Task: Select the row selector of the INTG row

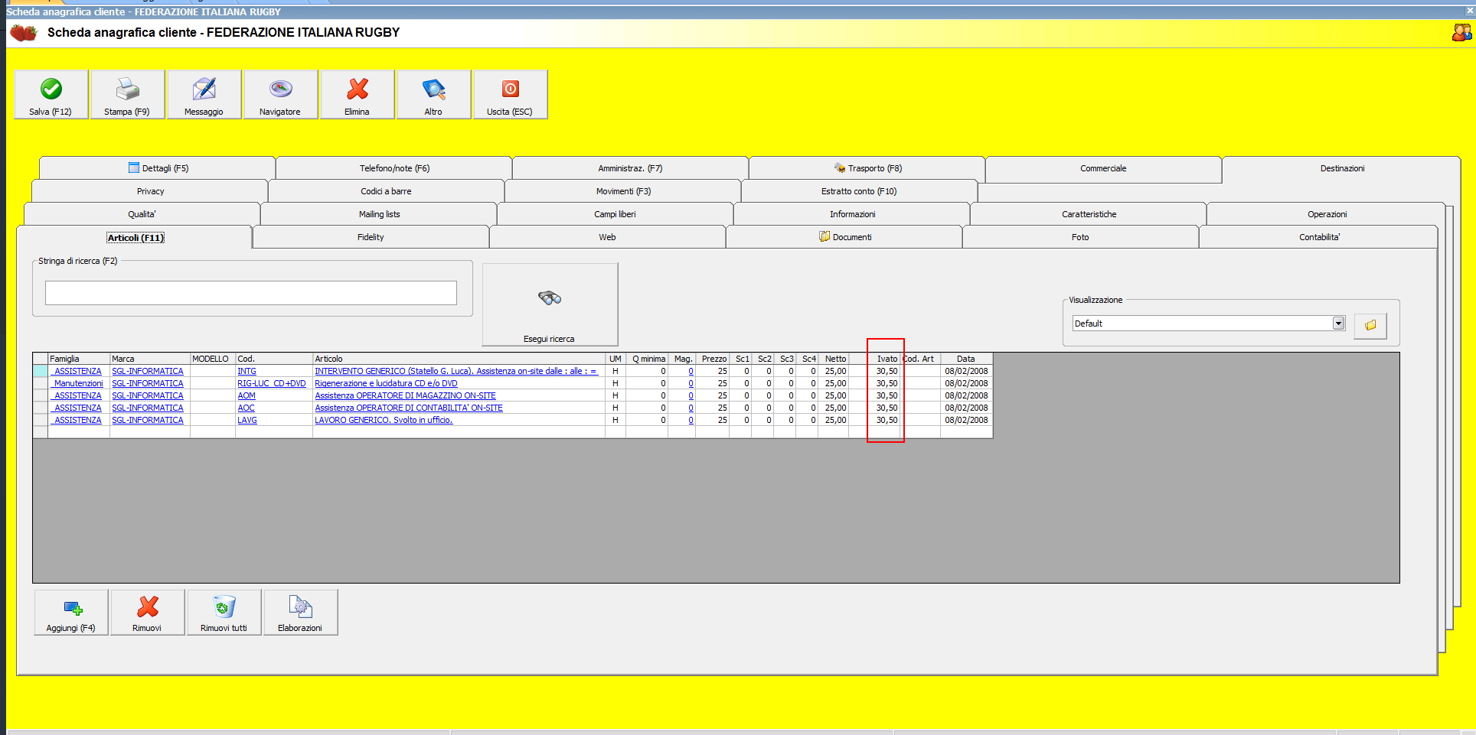Action: click(41, 371)
